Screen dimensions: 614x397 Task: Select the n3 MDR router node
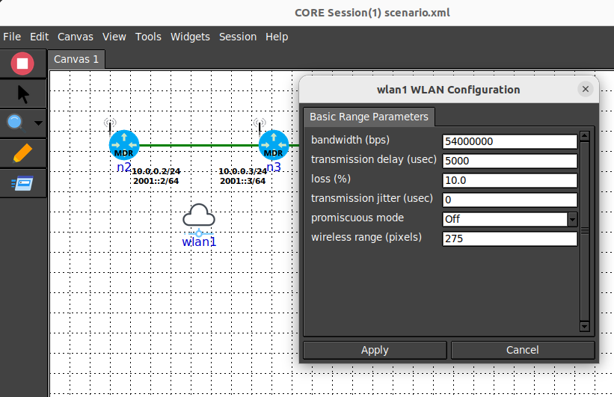coord(273,145)
